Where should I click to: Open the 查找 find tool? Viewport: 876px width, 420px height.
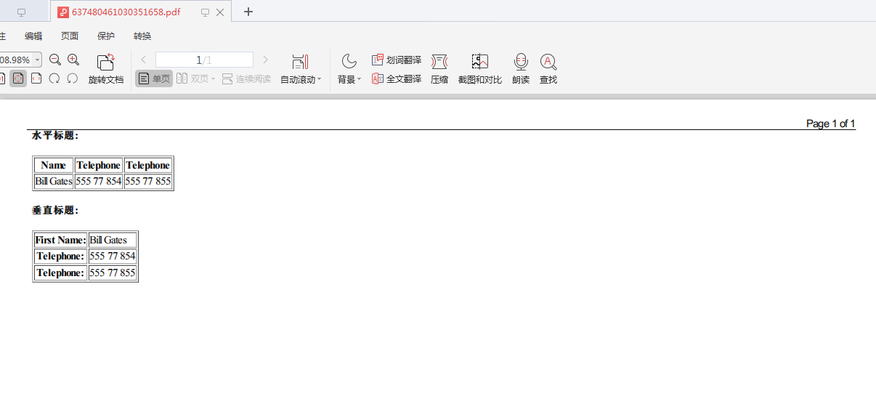[548, 70]
